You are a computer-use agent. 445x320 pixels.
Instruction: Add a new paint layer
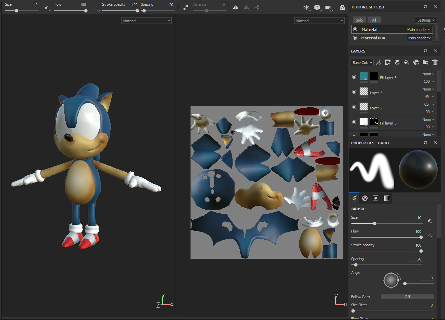click(397, 62)
